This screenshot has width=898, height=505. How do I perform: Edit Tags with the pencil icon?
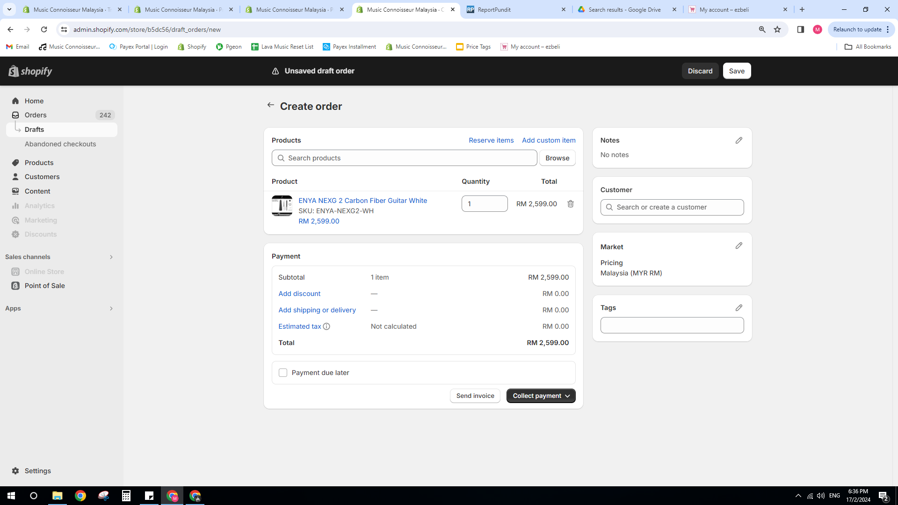pos(739,308)
